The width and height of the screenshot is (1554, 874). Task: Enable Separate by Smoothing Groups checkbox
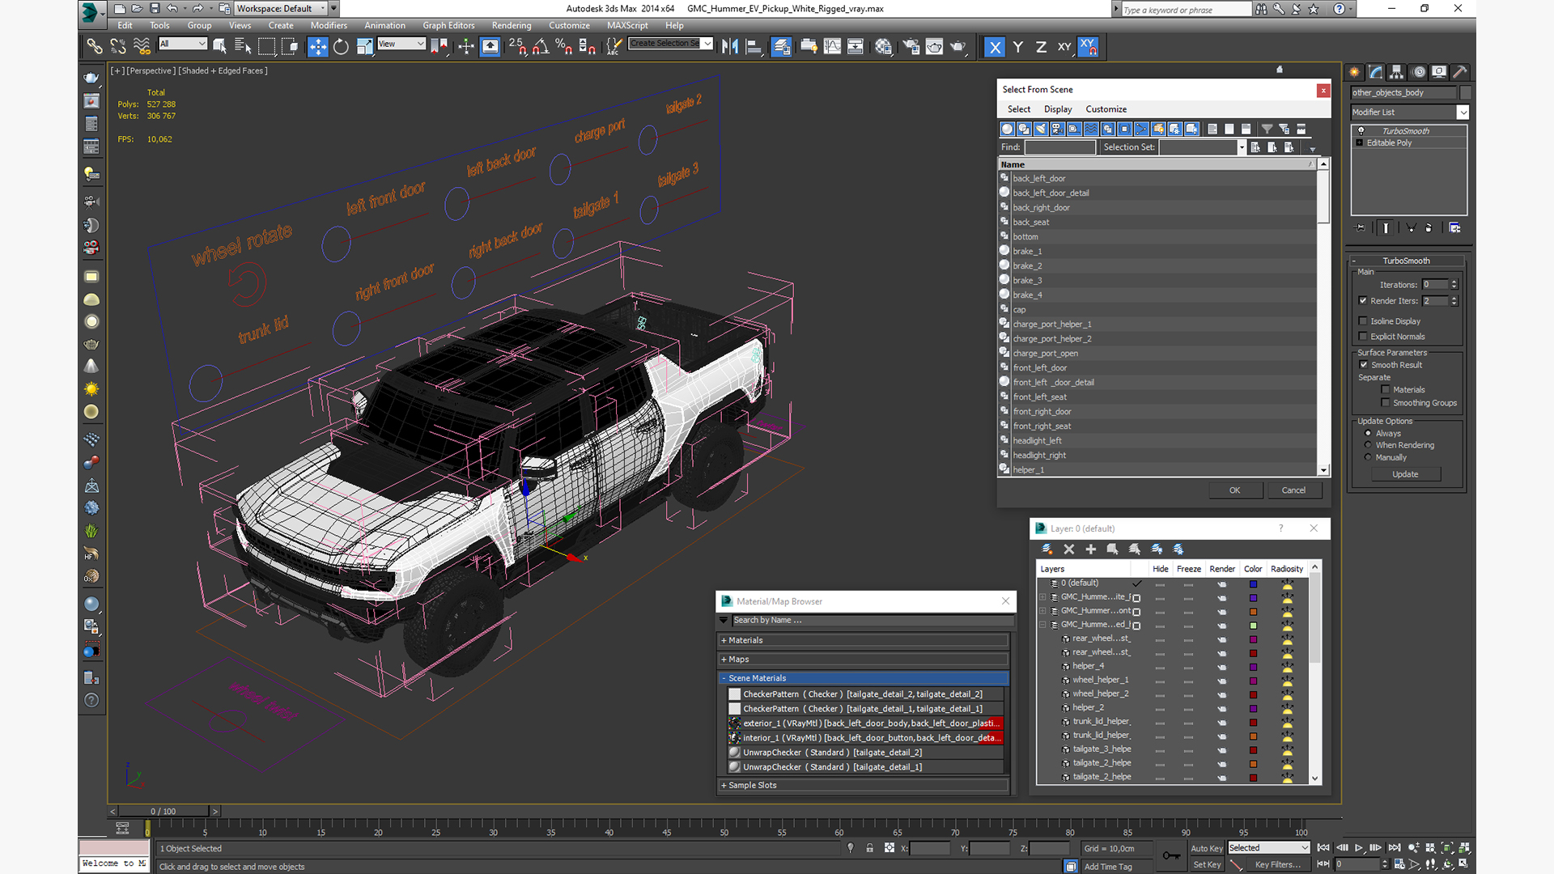click(x=1386, y=403)
